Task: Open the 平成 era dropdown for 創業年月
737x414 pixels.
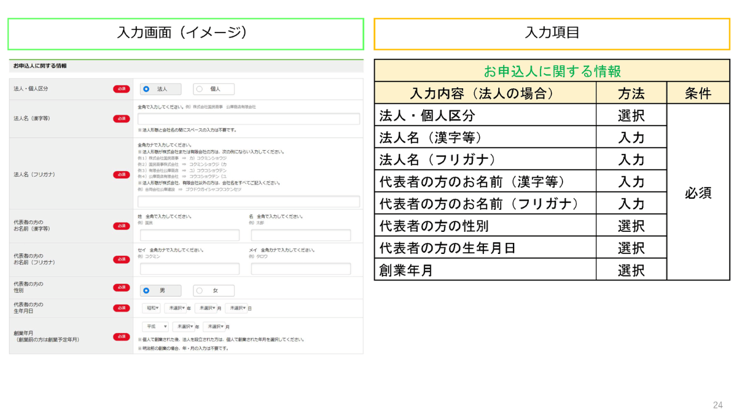Action: [x=155, y=327]
